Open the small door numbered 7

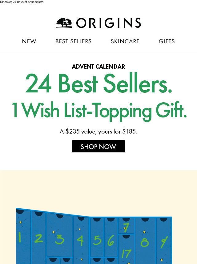[x=126, y=227]
